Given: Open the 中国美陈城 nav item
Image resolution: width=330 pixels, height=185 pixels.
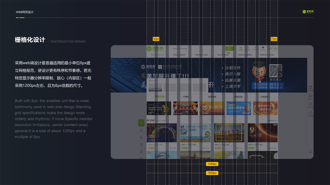Looking at the screenshot, I should pos(267,55).
